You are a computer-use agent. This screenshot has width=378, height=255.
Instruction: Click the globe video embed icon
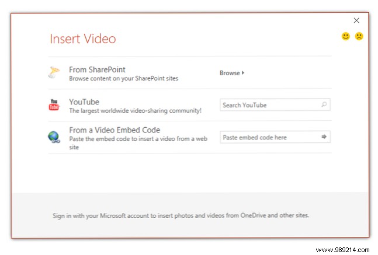coord(54,137)
